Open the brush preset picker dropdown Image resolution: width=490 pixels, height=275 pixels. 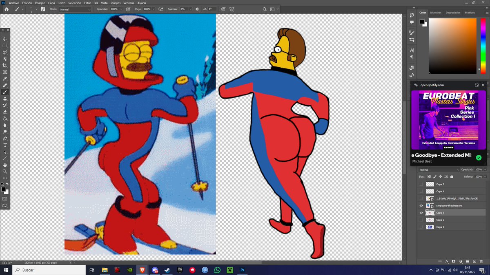[36, 9]
